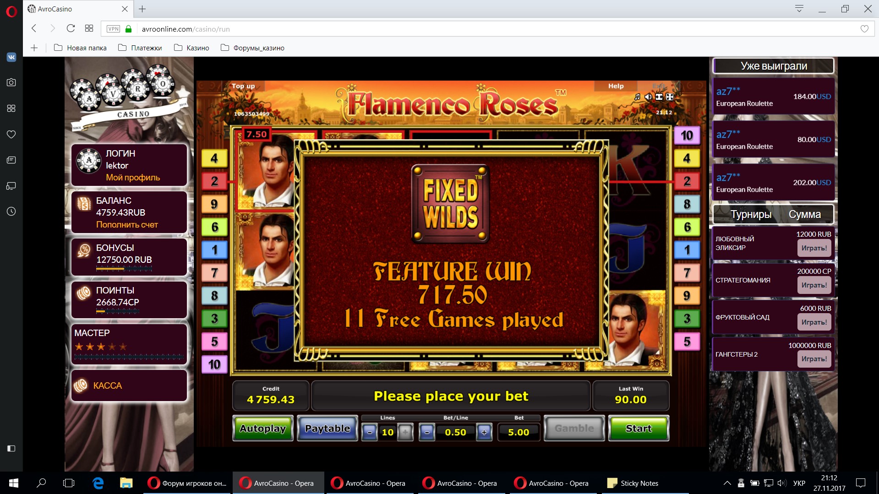Open synced Tabs icon in sidebar
The image size is (879, 494).
[x=11, y=186]
